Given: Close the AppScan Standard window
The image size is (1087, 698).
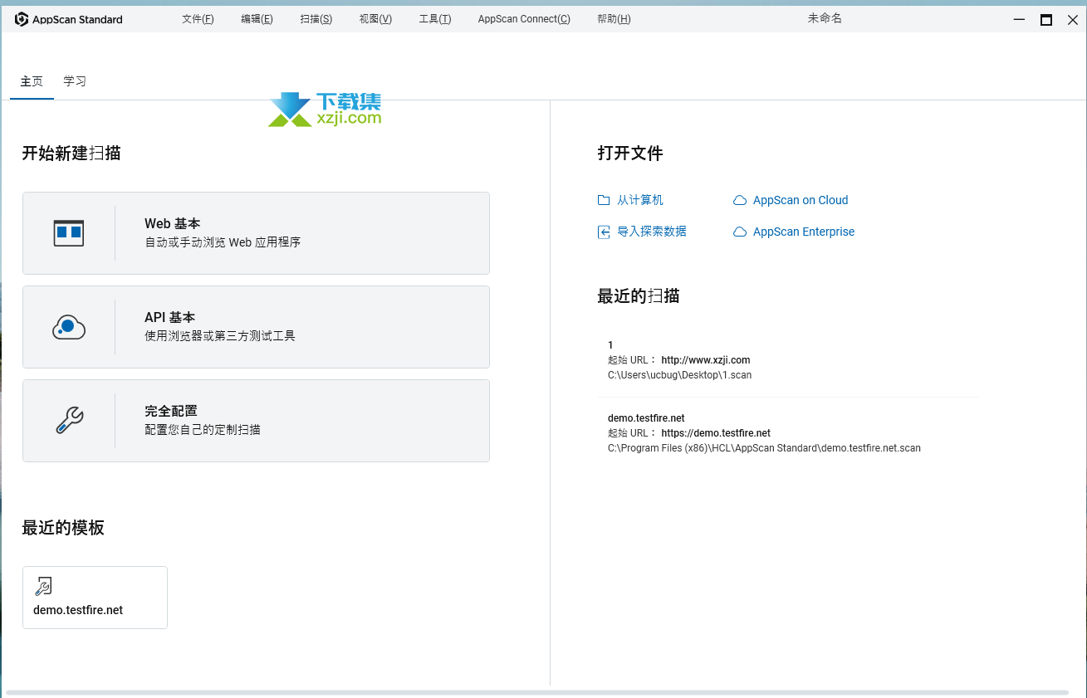Looking at the screenshot, I should pos(1072,20).
